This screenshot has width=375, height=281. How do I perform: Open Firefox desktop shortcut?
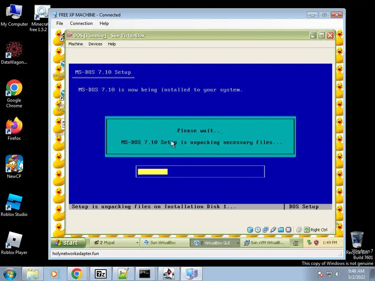pyautogui.click(x=14, y=129)
